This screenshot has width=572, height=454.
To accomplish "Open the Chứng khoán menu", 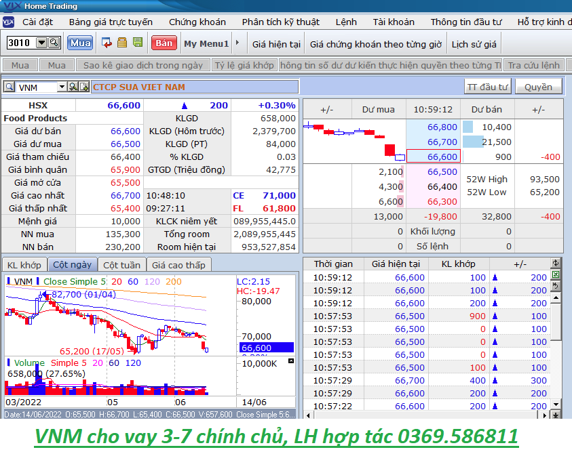I will [197, 22].
